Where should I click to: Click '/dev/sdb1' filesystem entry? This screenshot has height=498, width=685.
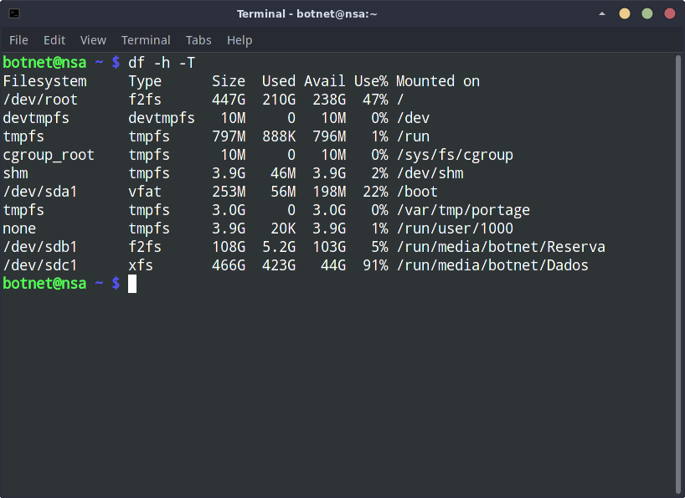[x=40, y=247]
